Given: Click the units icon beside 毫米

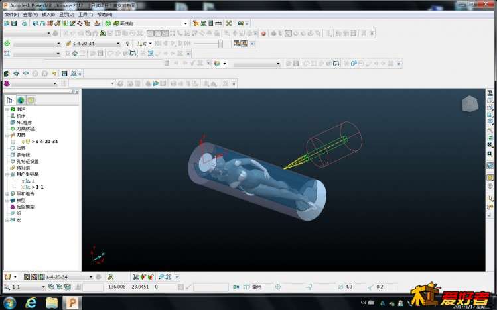Looking at the screenshot, I should point(247,287).
